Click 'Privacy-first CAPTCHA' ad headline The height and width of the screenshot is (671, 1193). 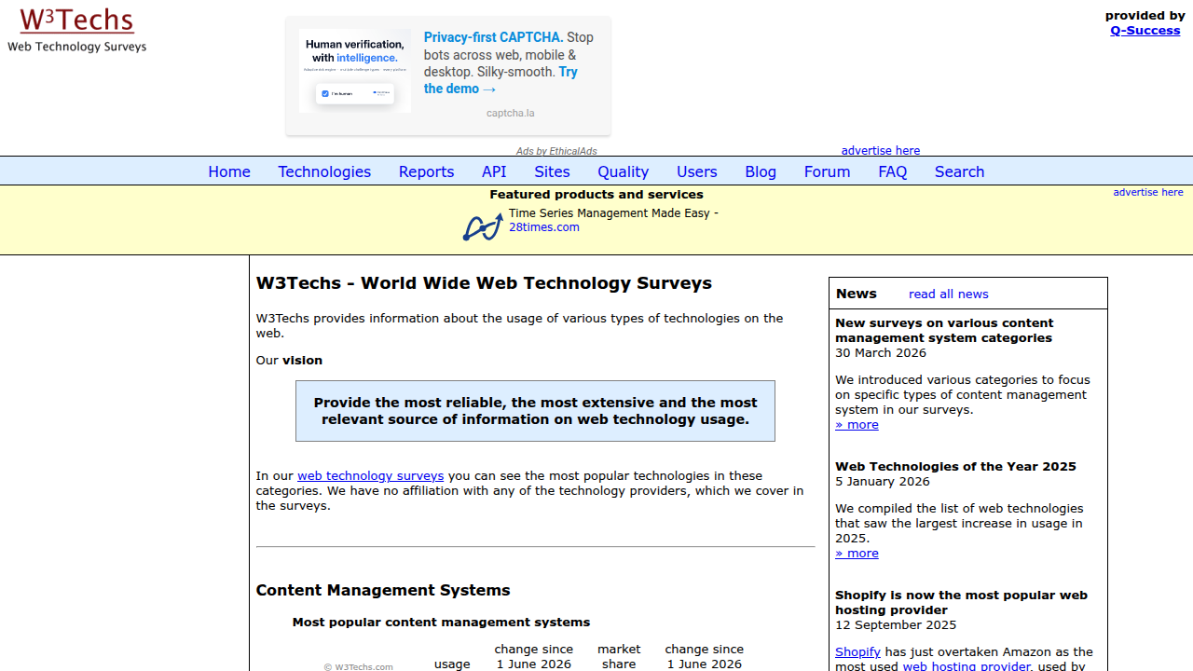coord(493,37)
